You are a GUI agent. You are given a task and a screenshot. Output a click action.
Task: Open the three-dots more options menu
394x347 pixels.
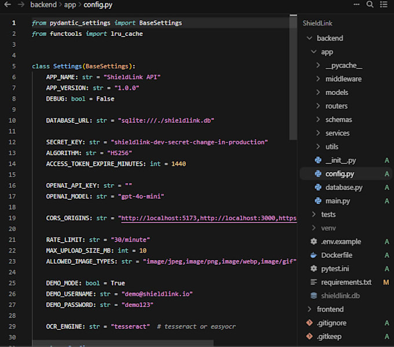click(x=356, y=4)
